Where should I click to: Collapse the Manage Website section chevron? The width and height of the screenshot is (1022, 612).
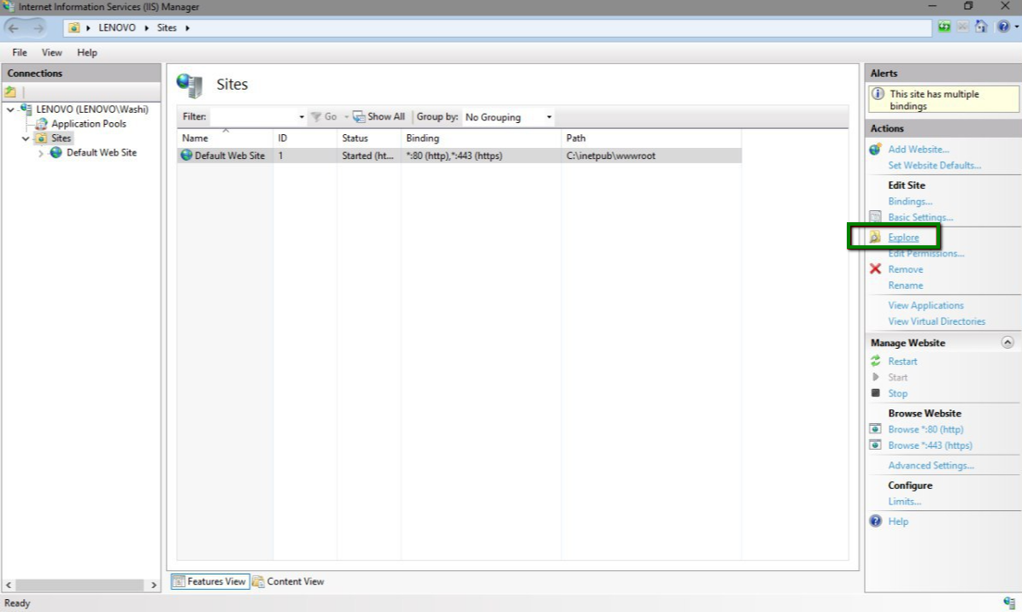(1007, 342)
